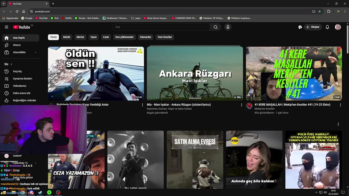Open the yayın bookmarks folder
Viewport: 349px width, 196px height.
coord(136,18)
